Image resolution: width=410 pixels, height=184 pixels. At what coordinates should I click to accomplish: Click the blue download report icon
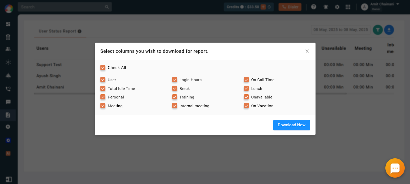tap(389, 30)
